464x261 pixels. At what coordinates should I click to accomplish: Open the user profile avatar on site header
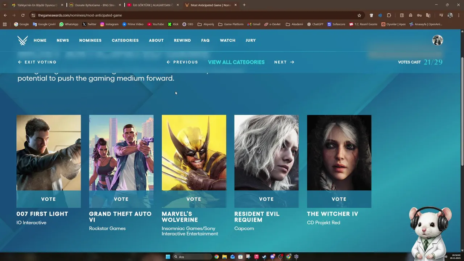click(438, 40)
